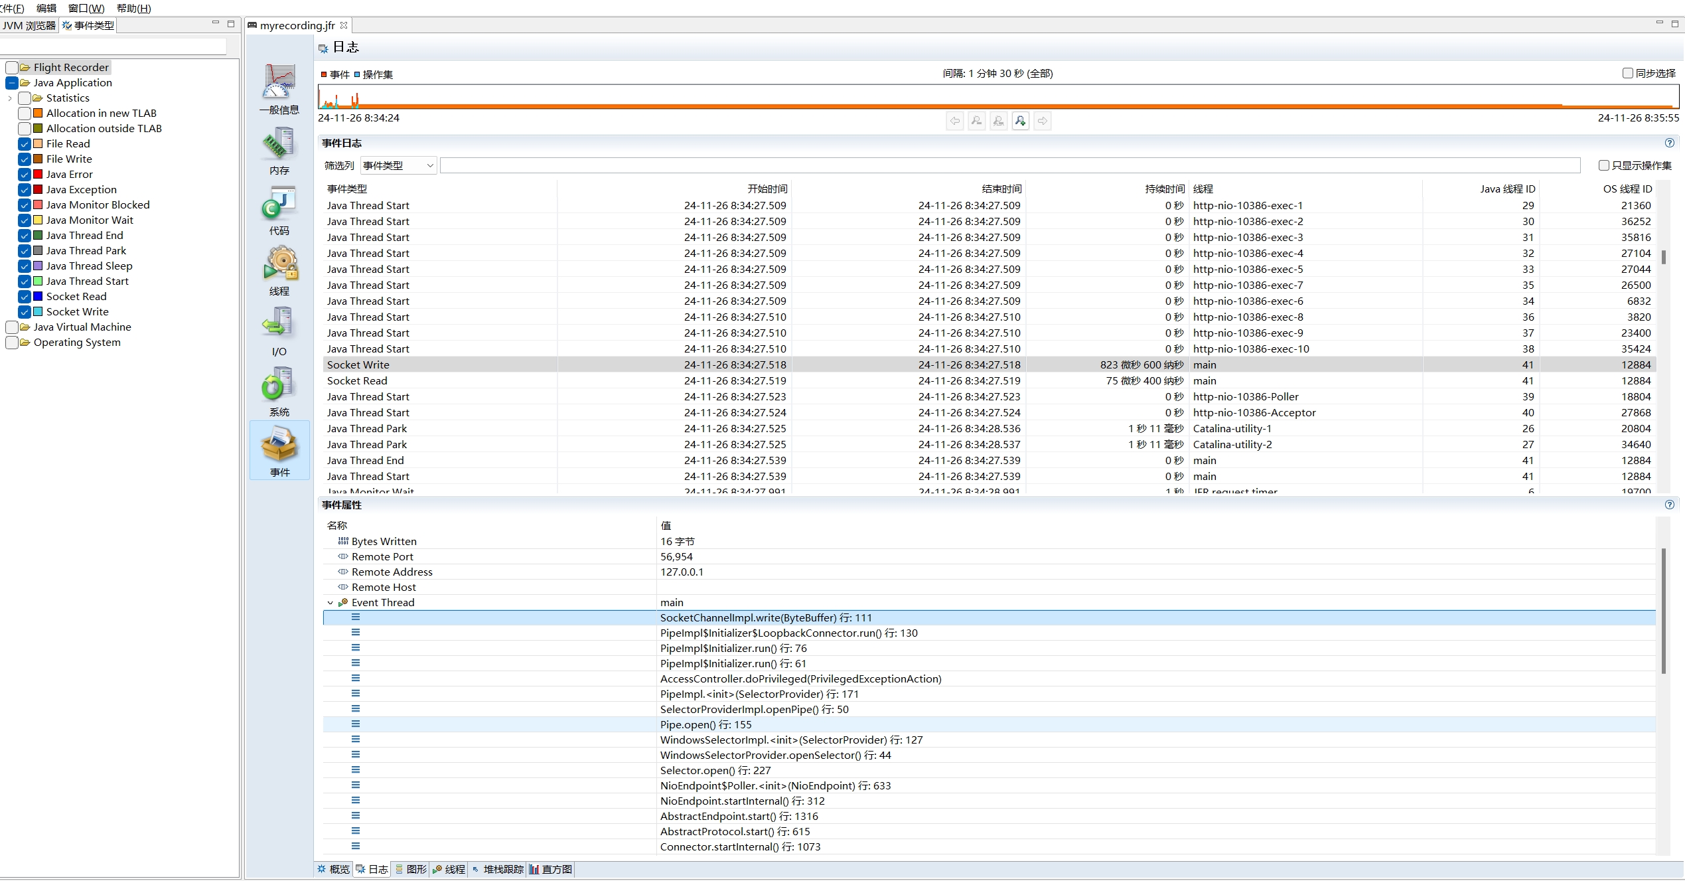Switch to the JVM 浏览器 tab

(x=29, y=25)
